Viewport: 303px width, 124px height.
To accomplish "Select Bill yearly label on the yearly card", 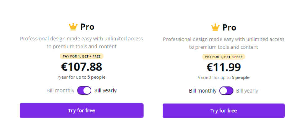I will pyautogui.click(x=105, y=90).
